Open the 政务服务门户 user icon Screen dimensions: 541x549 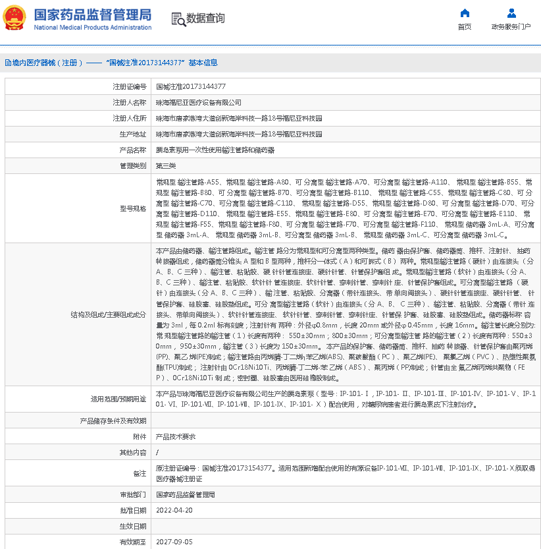point(511,13)
